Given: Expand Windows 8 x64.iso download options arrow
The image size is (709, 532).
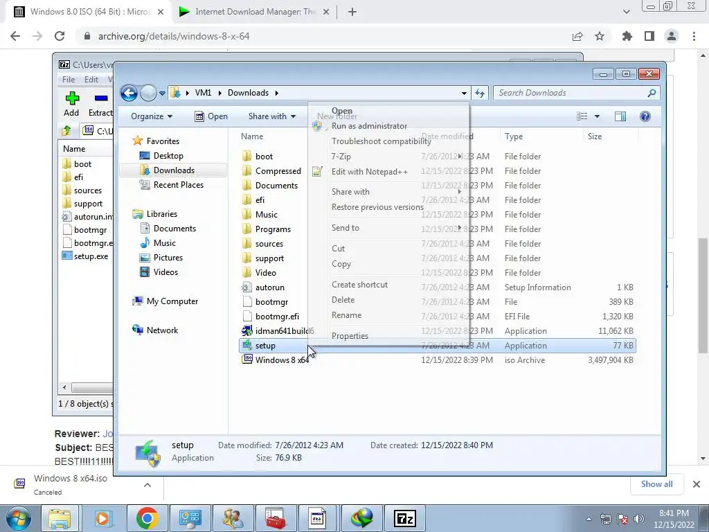Looking at the screenshot, I should point(147,485).
